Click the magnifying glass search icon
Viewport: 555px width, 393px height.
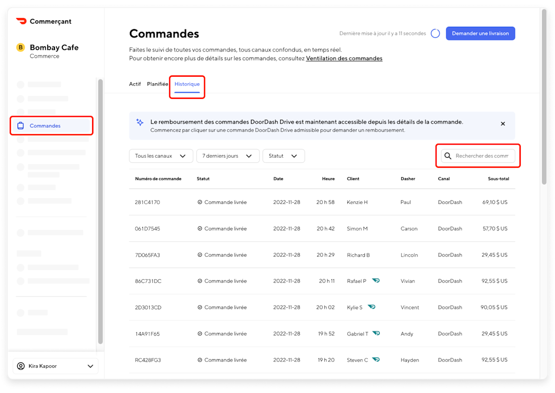click(x=448, y=156)
